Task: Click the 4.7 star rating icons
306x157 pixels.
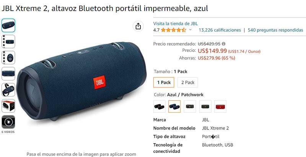Action: 174,30
